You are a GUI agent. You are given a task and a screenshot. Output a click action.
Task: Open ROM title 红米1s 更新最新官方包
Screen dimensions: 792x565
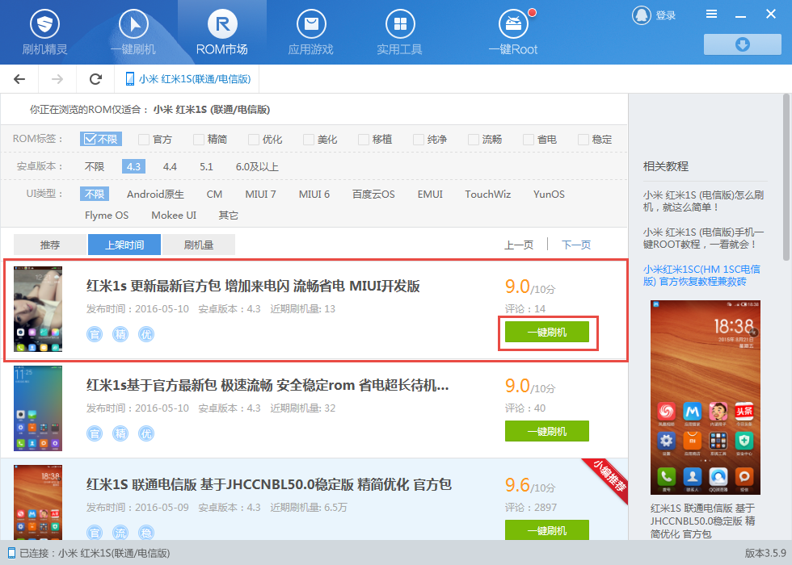click(x=253, y=286)
